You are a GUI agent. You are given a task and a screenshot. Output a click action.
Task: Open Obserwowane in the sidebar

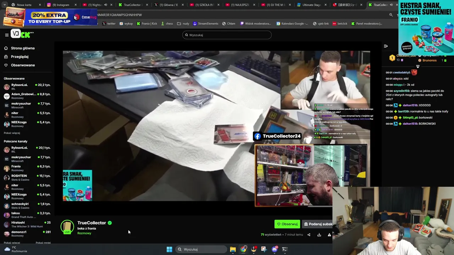coord(23,65)
